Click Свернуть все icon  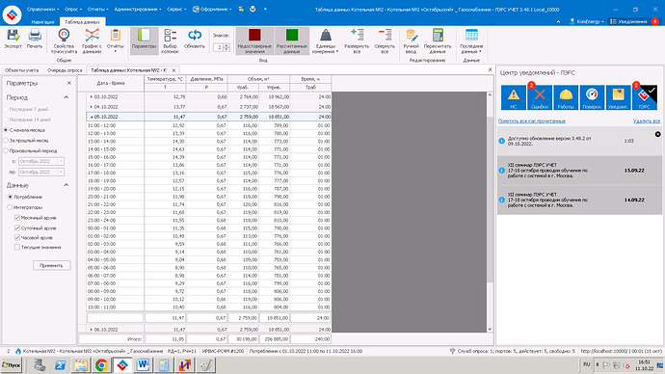point(385,41)
